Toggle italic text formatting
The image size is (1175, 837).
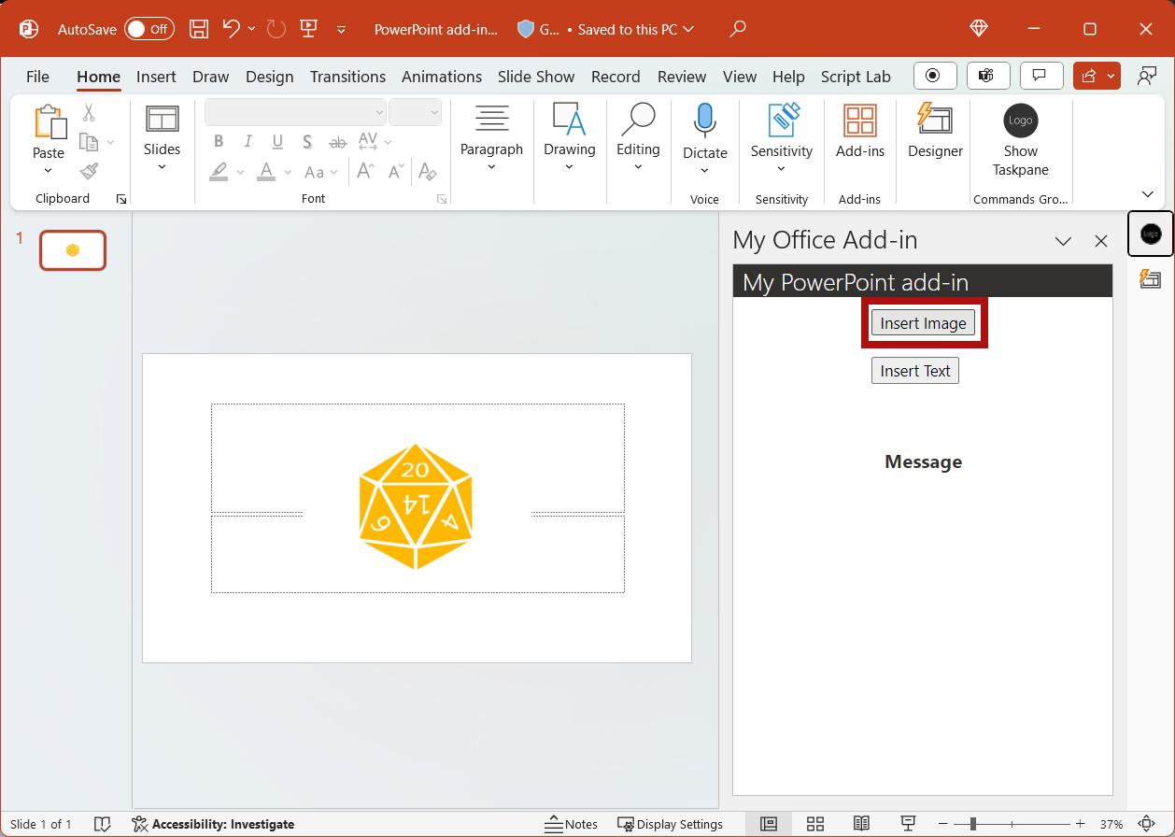[248, 141]
